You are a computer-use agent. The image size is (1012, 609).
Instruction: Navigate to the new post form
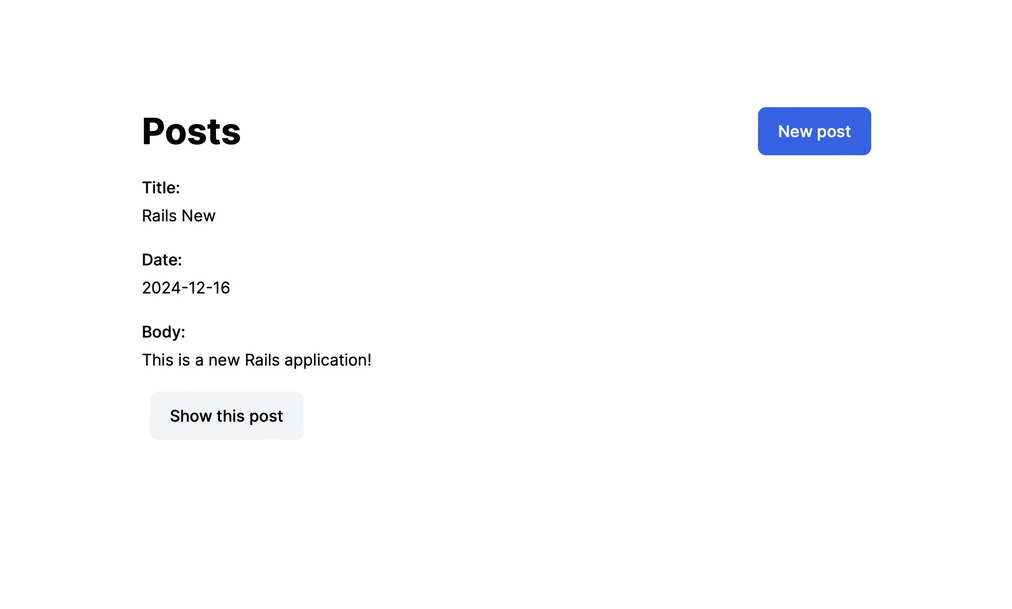(814, 131)
